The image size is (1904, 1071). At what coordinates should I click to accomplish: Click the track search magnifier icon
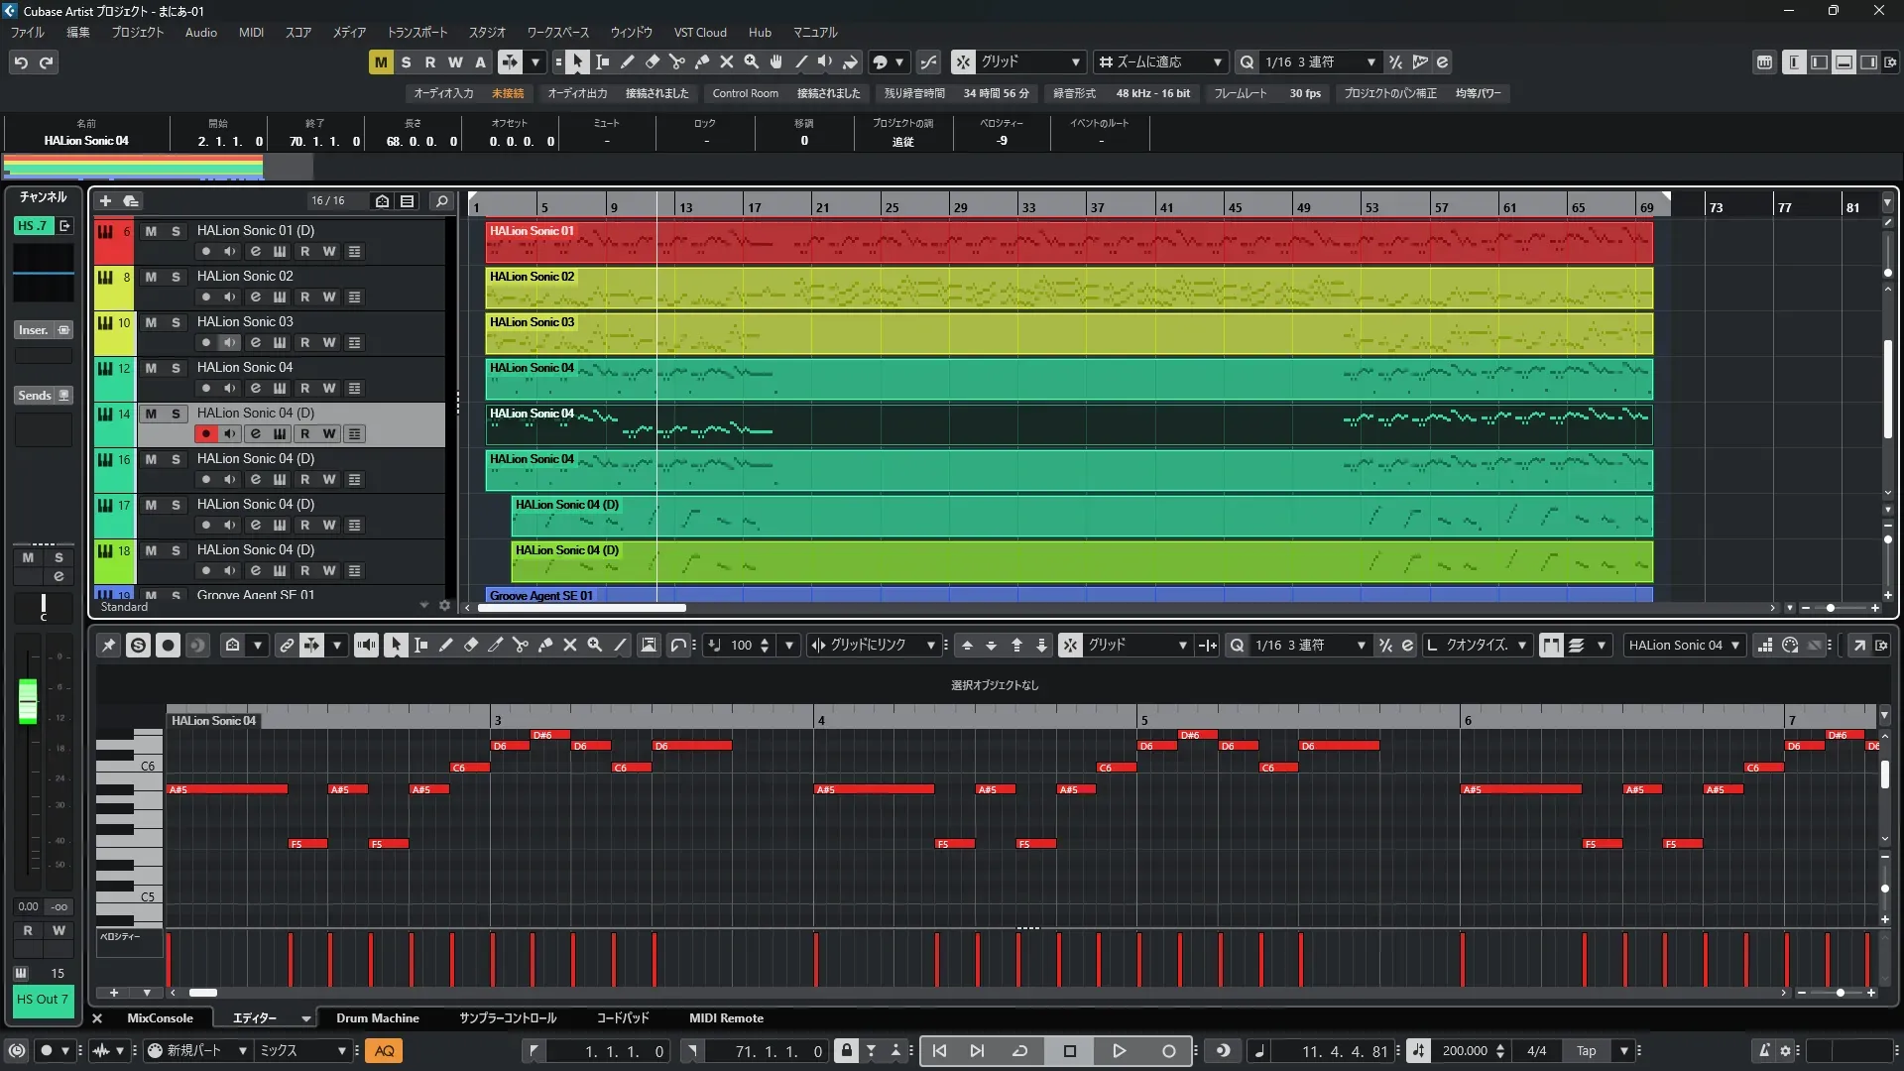[x=441, y=201]
